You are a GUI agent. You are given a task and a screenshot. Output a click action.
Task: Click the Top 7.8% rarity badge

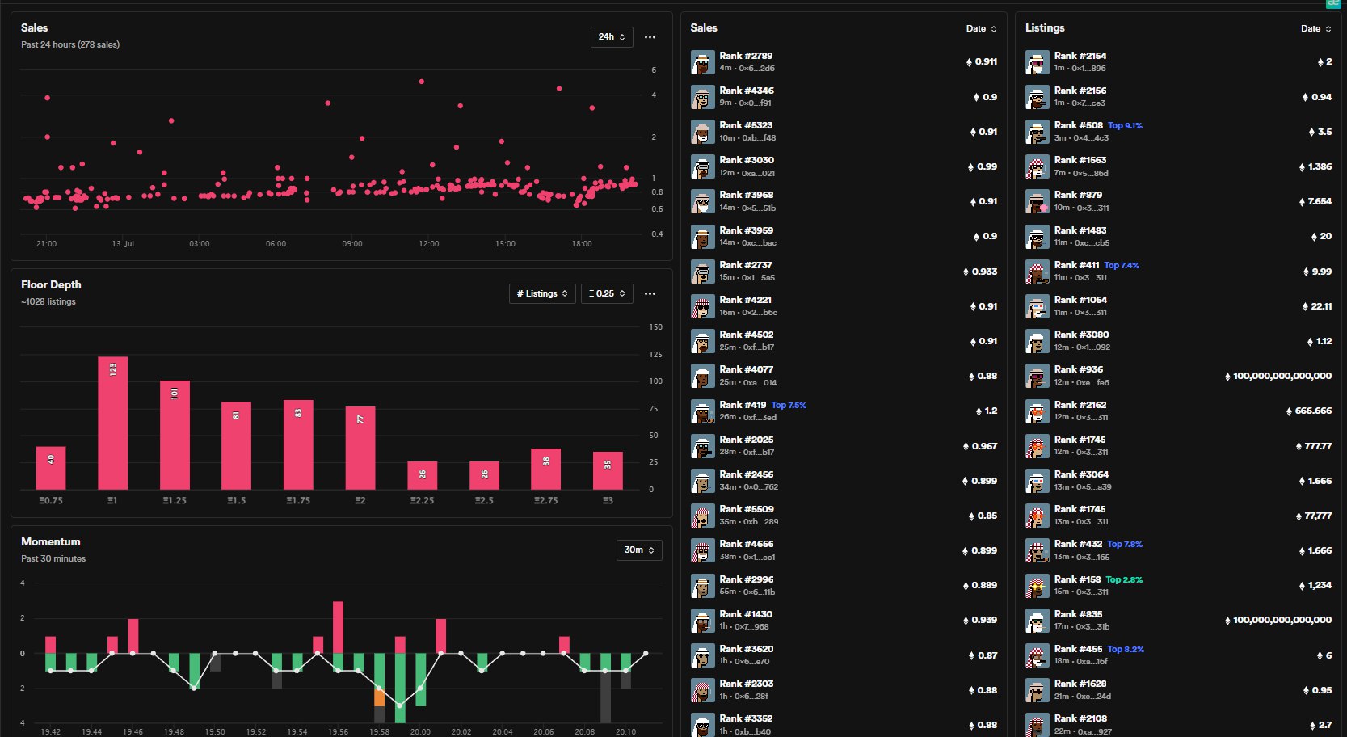(1125, 545)
